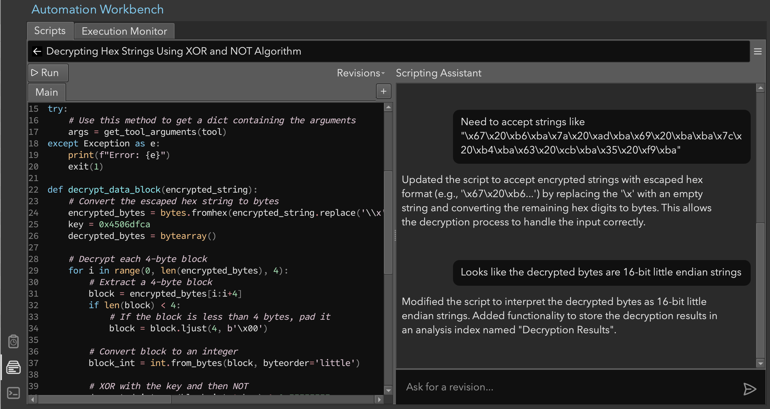Click the Modified the script assistant reply
The height and width of the screenshot is (409, 770).
pos(560,316)
